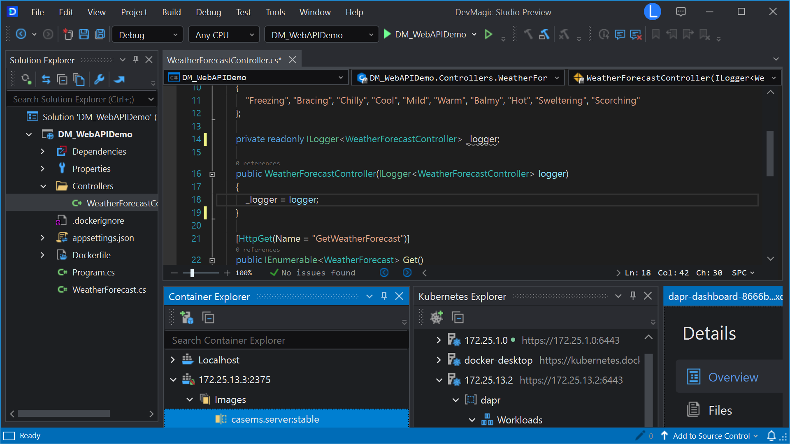This screenshot has width=790, height=444.
Task: Click the Preview Selected Items icon
Action: coord(119,79)
